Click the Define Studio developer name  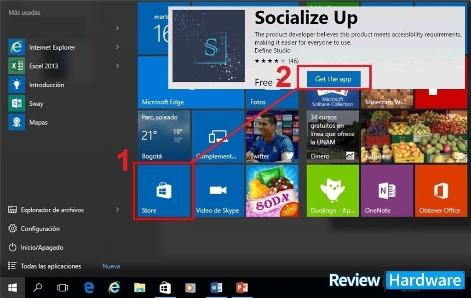[x=272, y=51]
